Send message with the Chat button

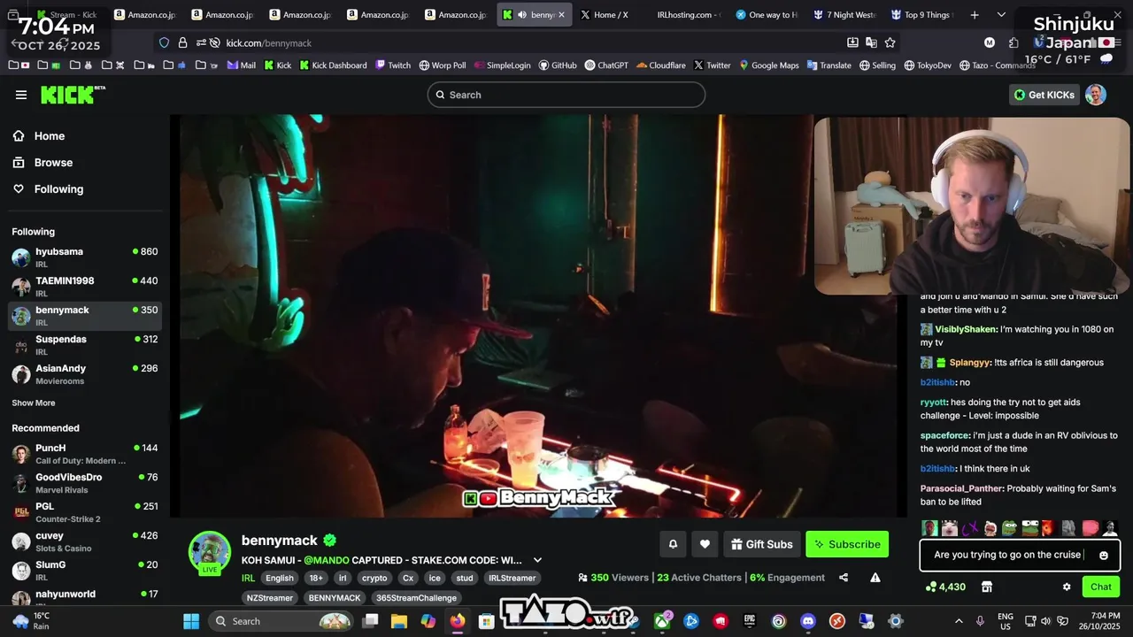point(1101,587)
